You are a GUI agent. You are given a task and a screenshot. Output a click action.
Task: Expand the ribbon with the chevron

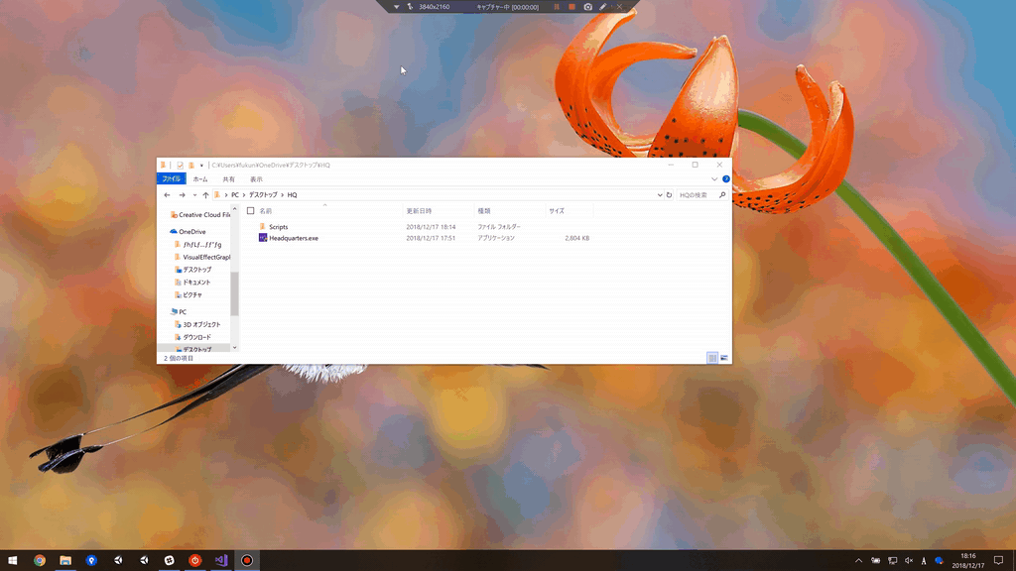[x=714, y=179]
